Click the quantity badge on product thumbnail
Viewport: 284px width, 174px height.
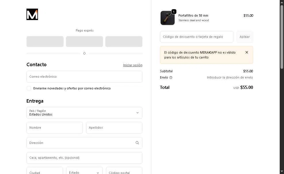click(x=174, y=12)
